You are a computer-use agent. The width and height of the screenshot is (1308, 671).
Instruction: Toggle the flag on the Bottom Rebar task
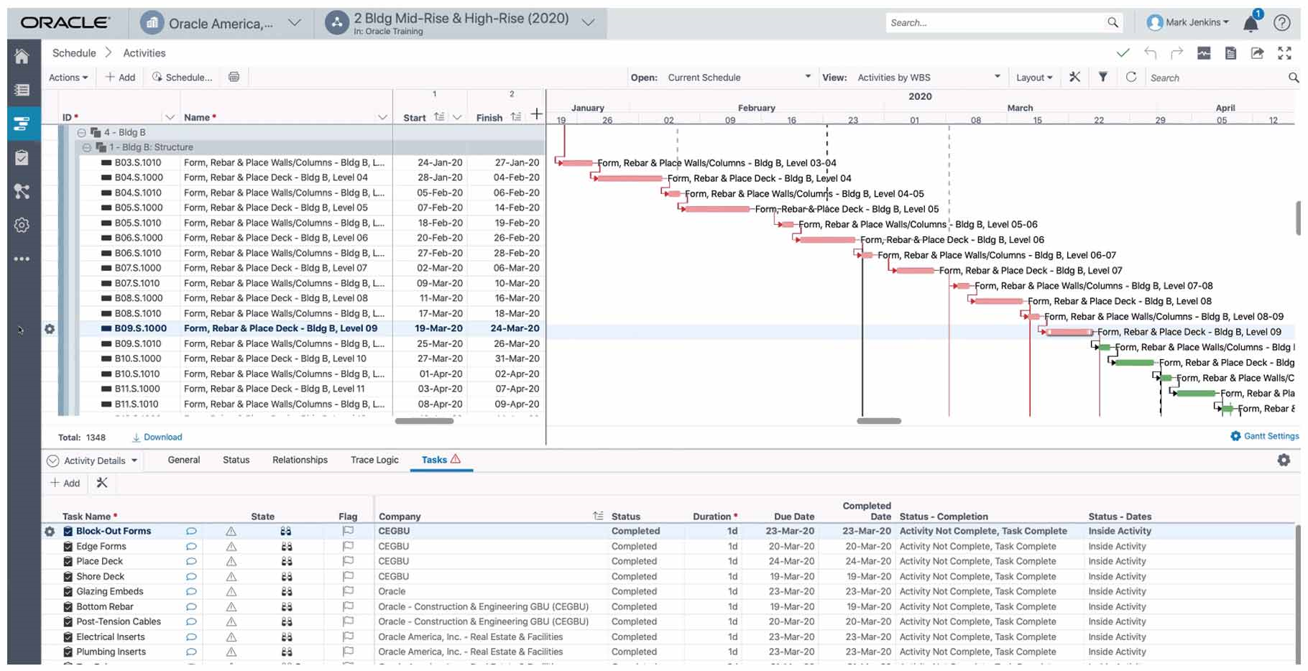348,606
